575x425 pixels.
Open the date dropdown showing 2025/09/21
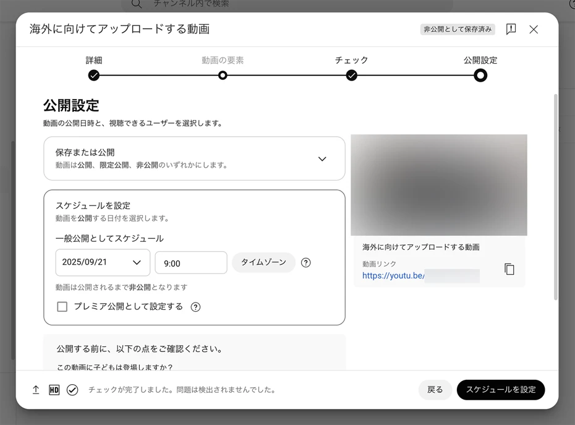(103, 262)
